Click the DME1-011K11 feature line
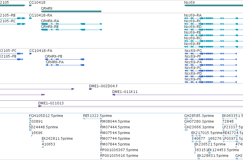 point(178,95)
